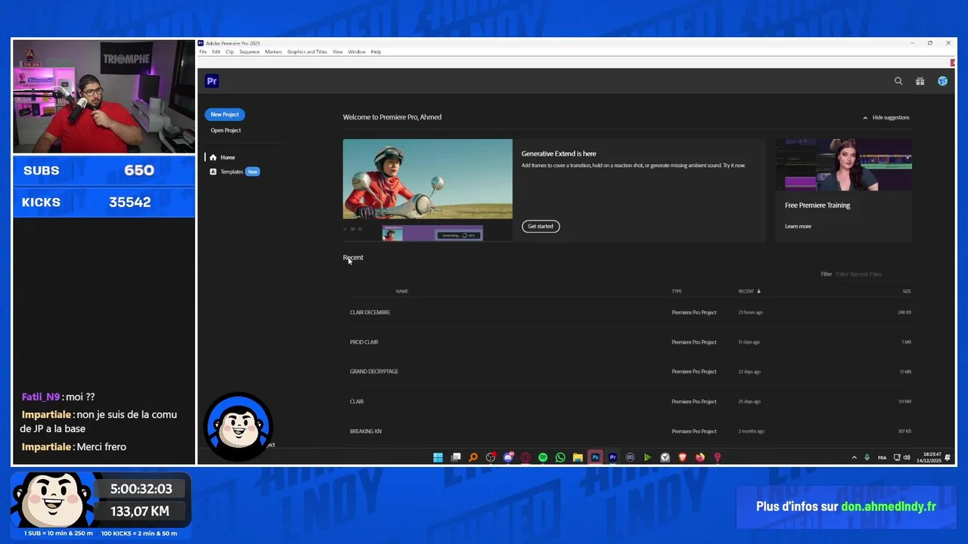Click Learn more under Free Premiere Training
Screen dimensions: 968x544
pyautogui.click(x=798, y=226)
